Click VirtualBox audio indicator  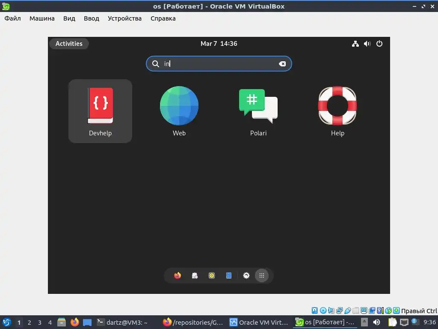coord(331,310)
